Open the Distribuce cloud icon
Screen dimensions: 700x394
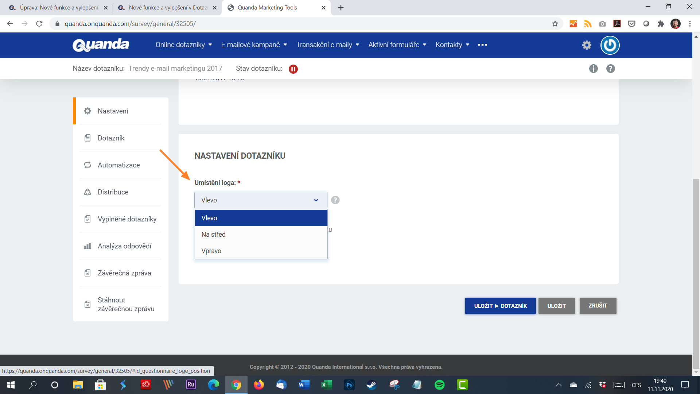click(x=87, y=192)
